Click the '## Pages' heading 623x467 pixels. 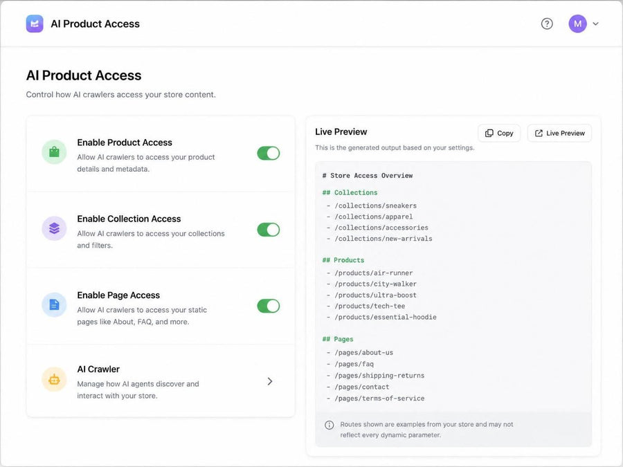coord(338,339)
